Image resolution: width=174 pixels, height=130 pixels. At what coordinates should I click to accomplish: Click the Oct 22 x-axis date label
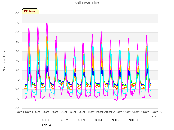coord(121,112)
